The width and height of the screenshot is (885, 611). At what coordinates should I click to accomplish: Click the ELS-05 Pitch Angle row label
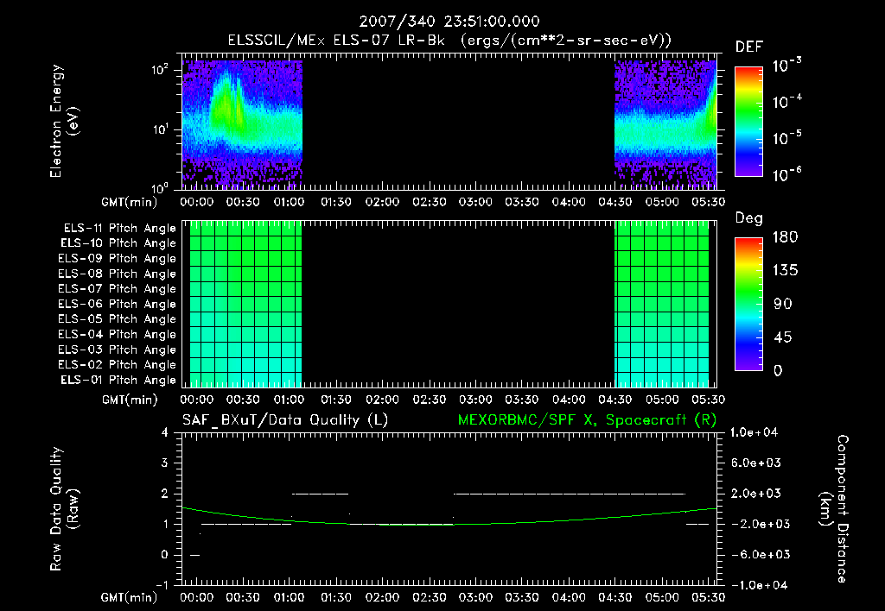[x=117, y=319]
